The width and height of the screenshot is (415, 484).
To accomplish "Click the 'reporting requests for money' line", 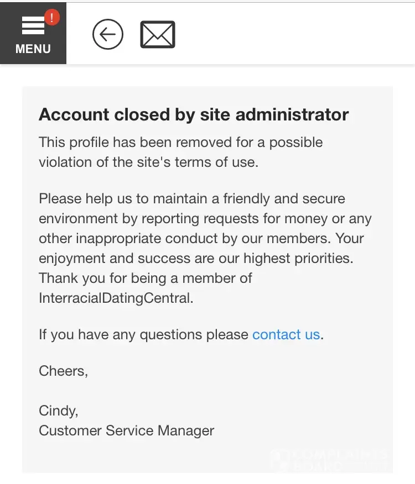I will click(205, 218).
